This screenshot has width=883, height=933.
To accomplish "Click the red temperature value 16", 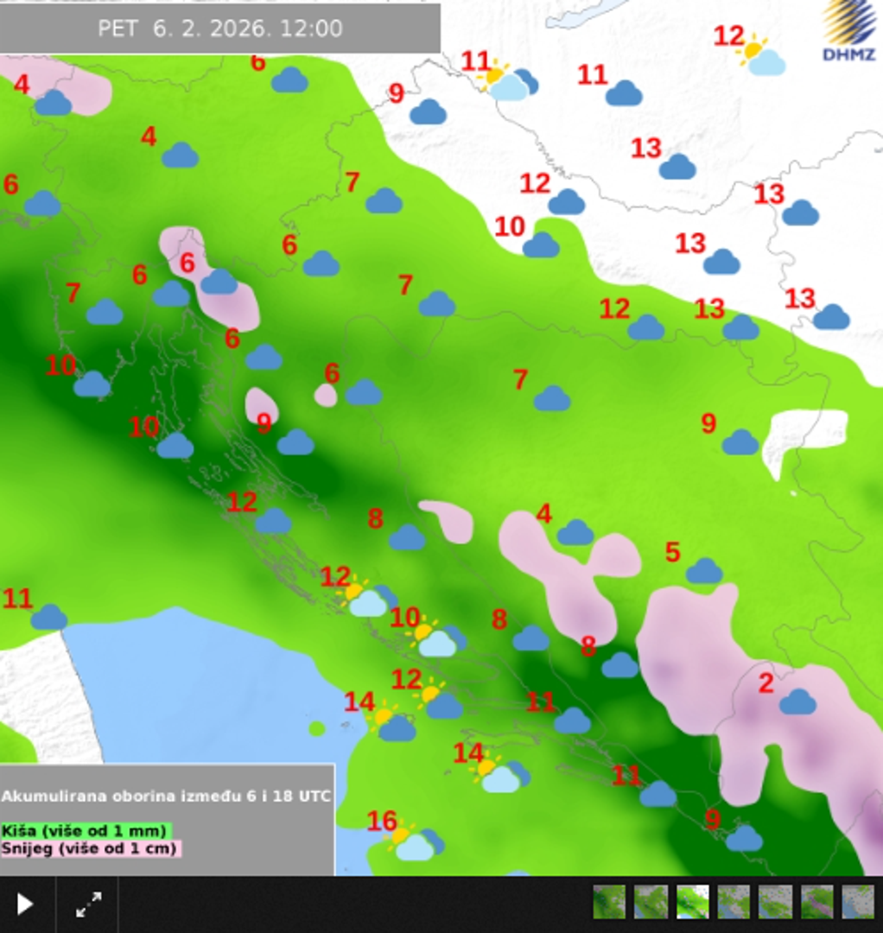I will (382, 822).
